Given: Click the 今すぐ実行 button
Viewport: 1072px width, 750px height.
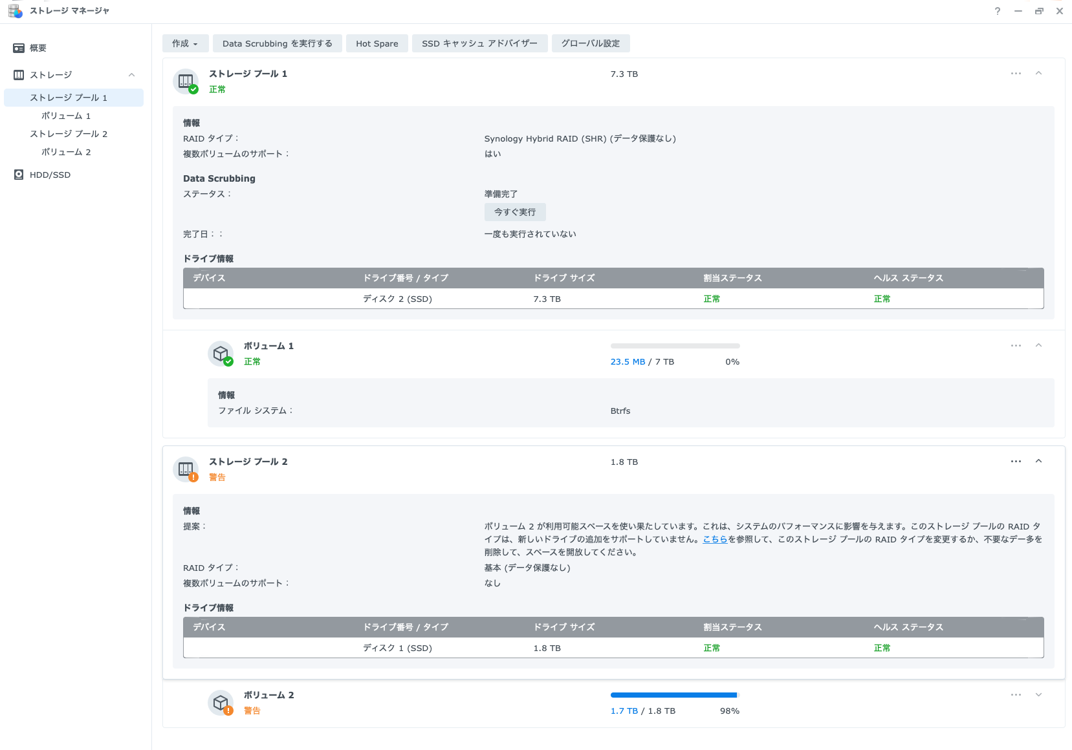Looking at the screenshot, I should 515,212.
